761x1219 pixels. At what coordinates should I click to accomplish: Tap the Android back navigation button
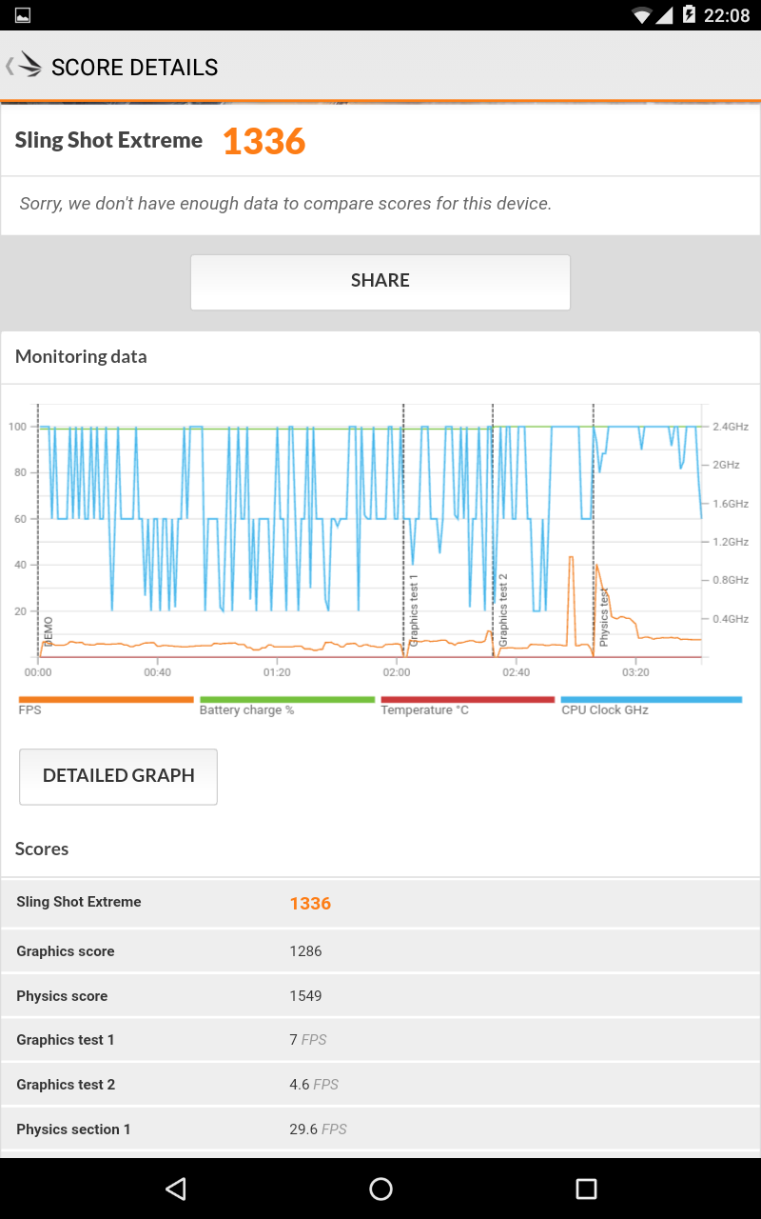(175, 1188)
